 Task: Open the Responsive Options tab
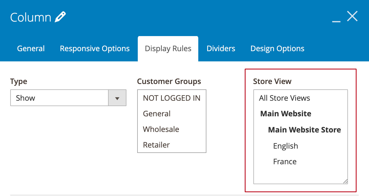(x=95, y=48)
